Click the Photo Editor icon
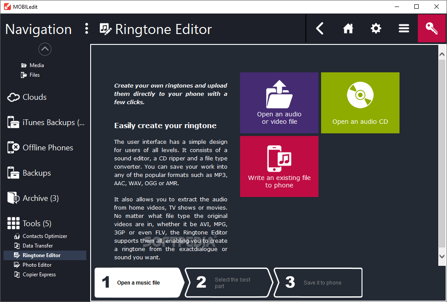447x302 pixels. [17, 265]
